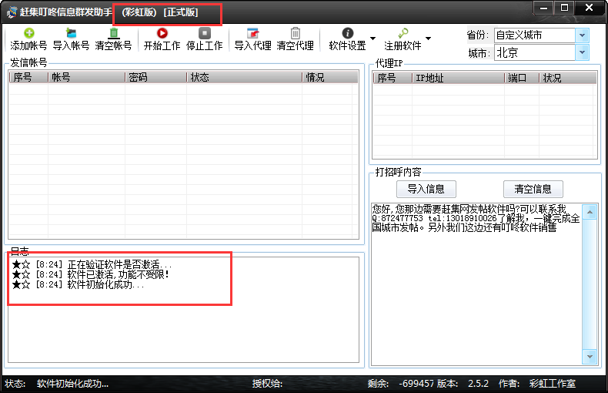Click the message box scroll down arrow
The image size is (608, 393).
590,356
